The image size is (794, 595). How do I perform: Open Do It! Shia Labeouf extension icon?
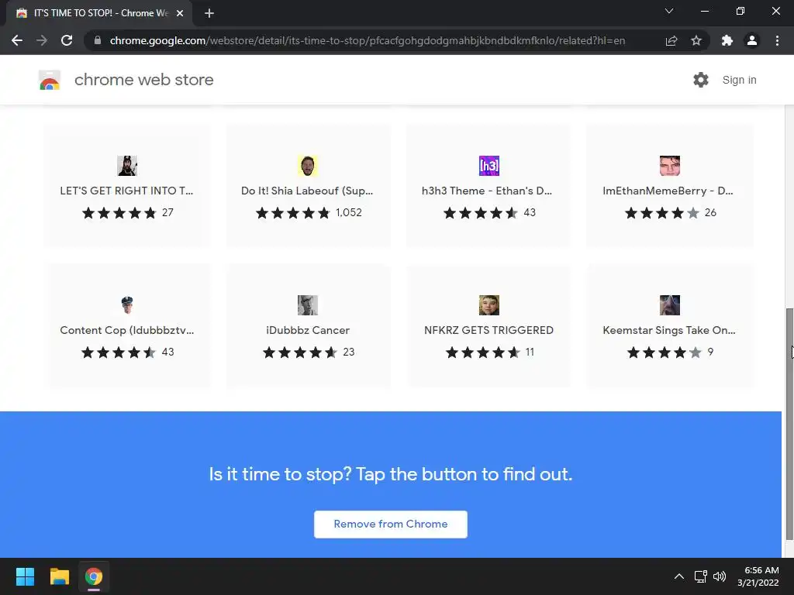(x=308, y=166)
